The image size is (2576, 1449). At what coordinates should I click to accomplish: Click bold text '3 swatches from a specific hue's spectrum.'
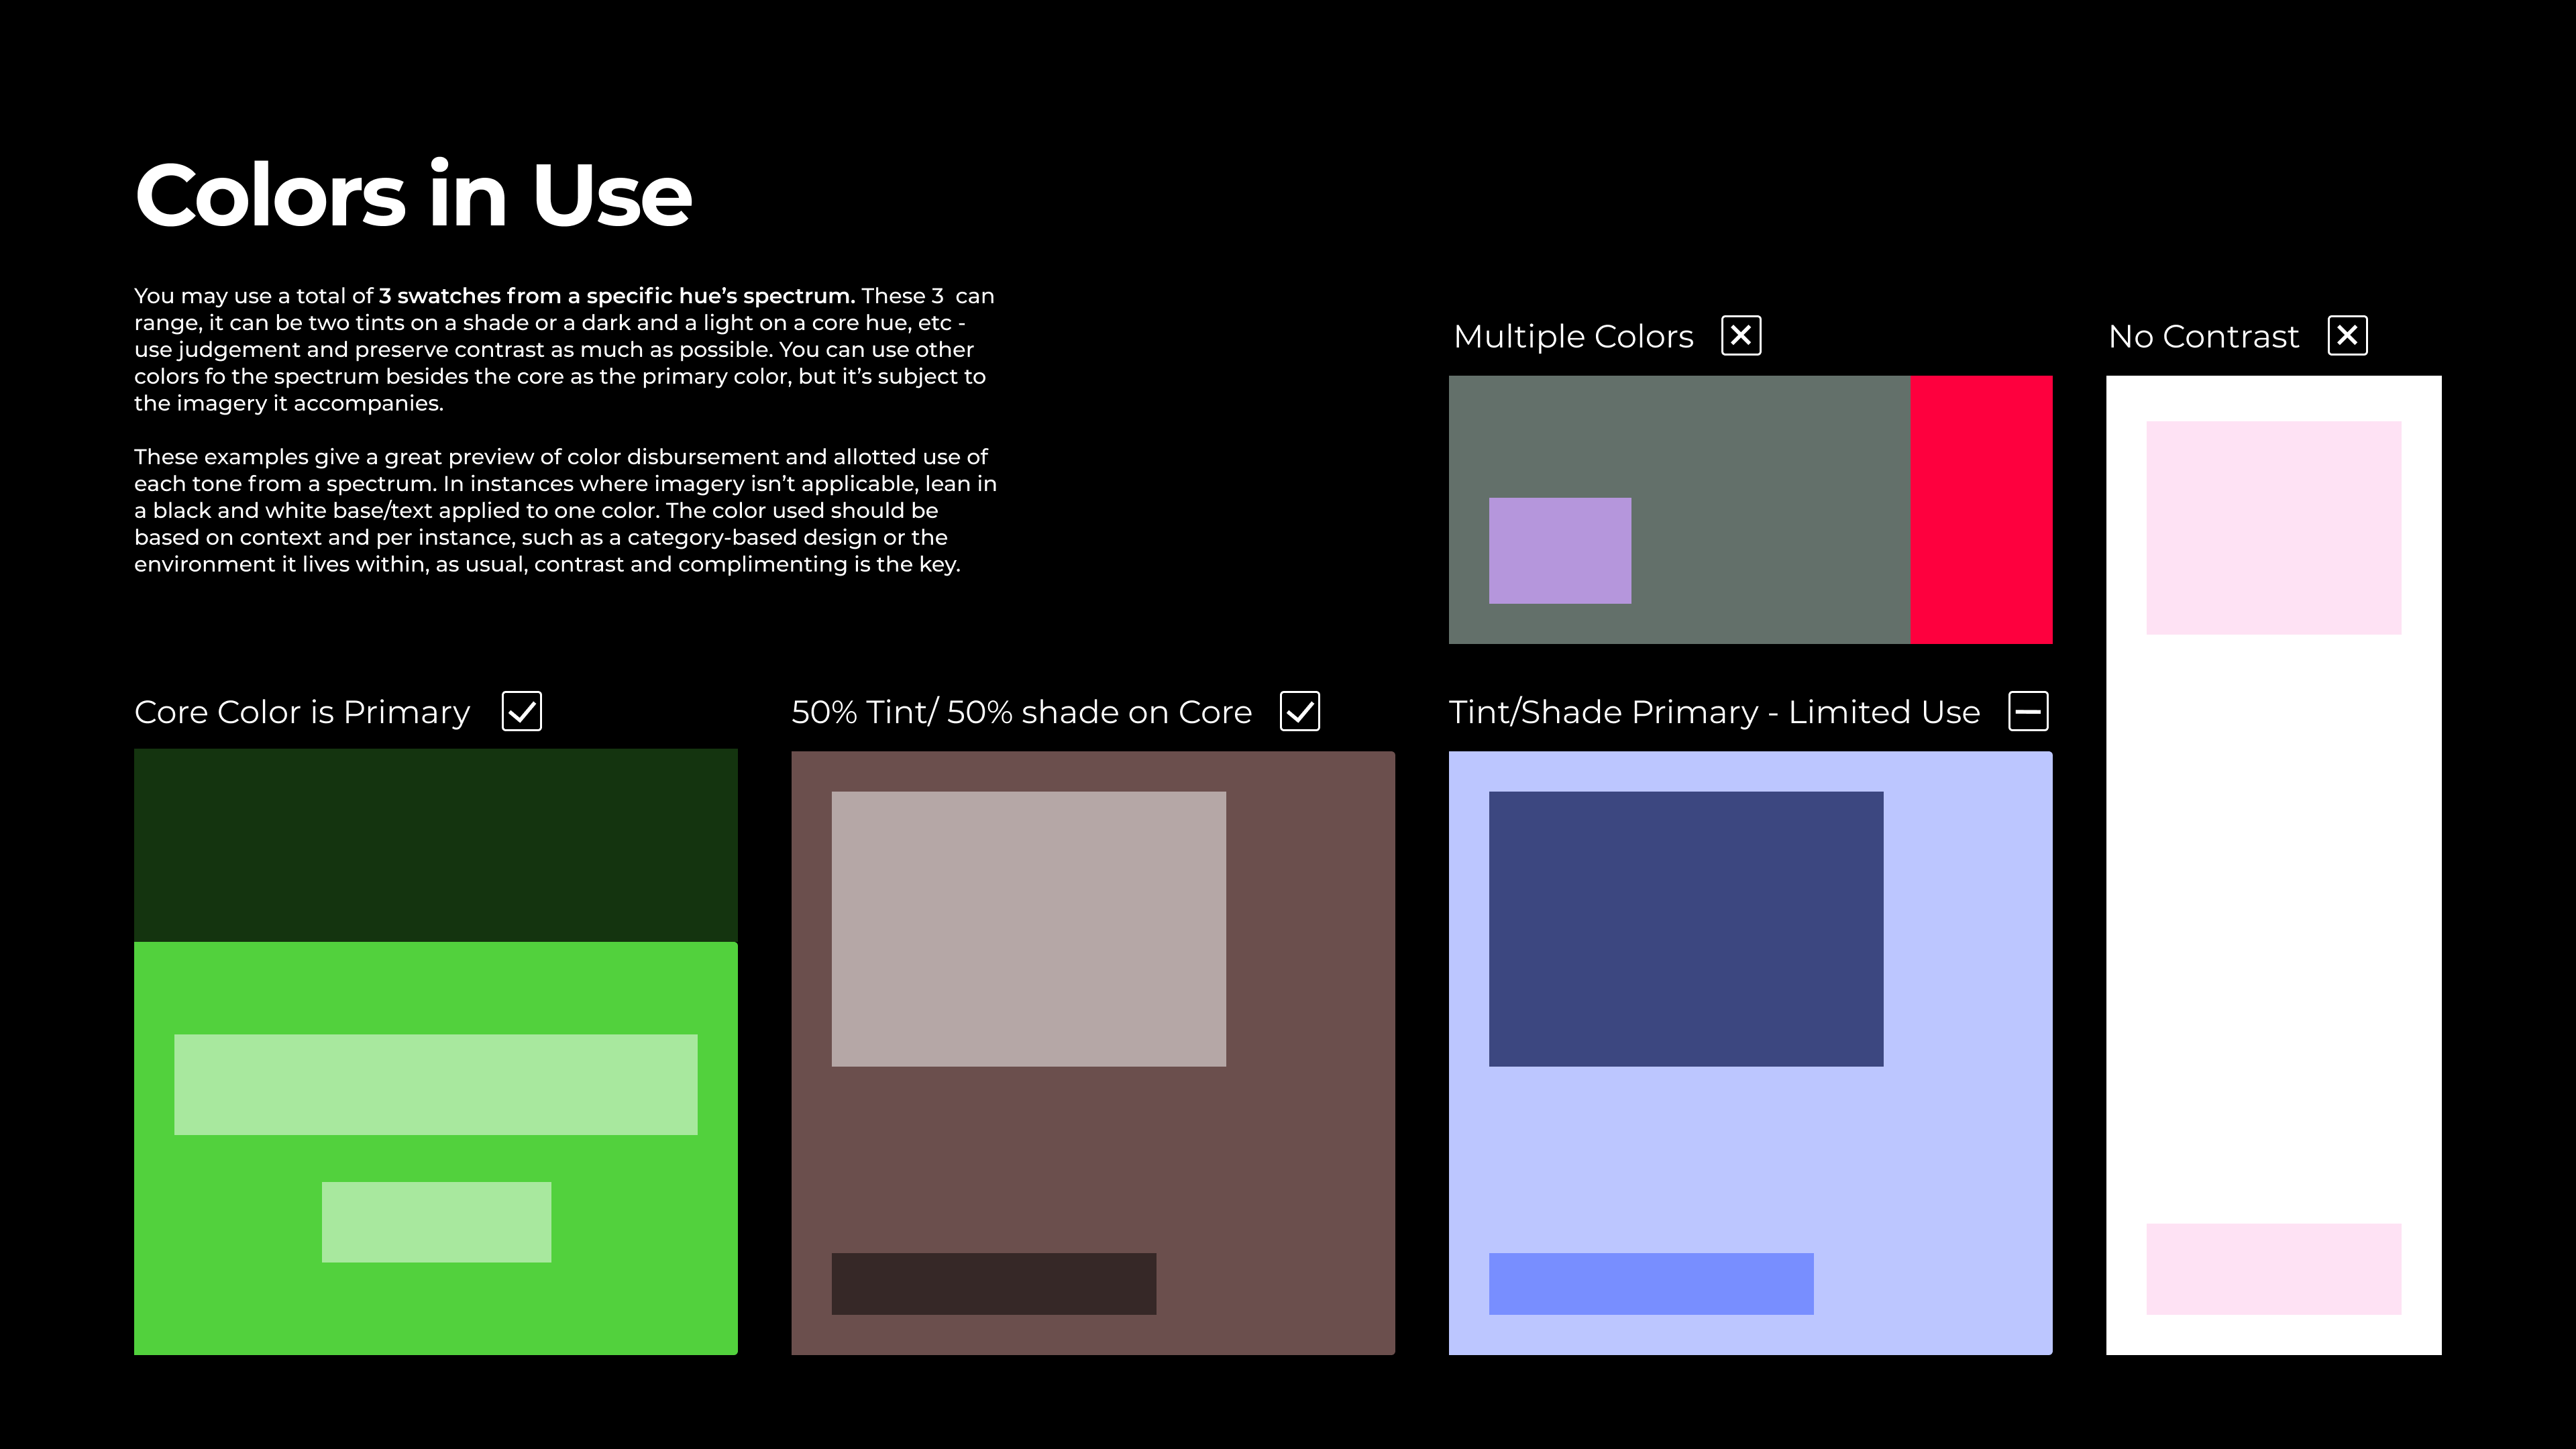coord(617,296)
